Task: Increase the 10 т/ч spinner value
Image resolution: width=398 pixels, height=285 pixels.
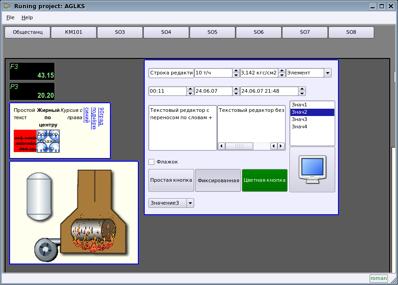Action: [x=236, y=71]
